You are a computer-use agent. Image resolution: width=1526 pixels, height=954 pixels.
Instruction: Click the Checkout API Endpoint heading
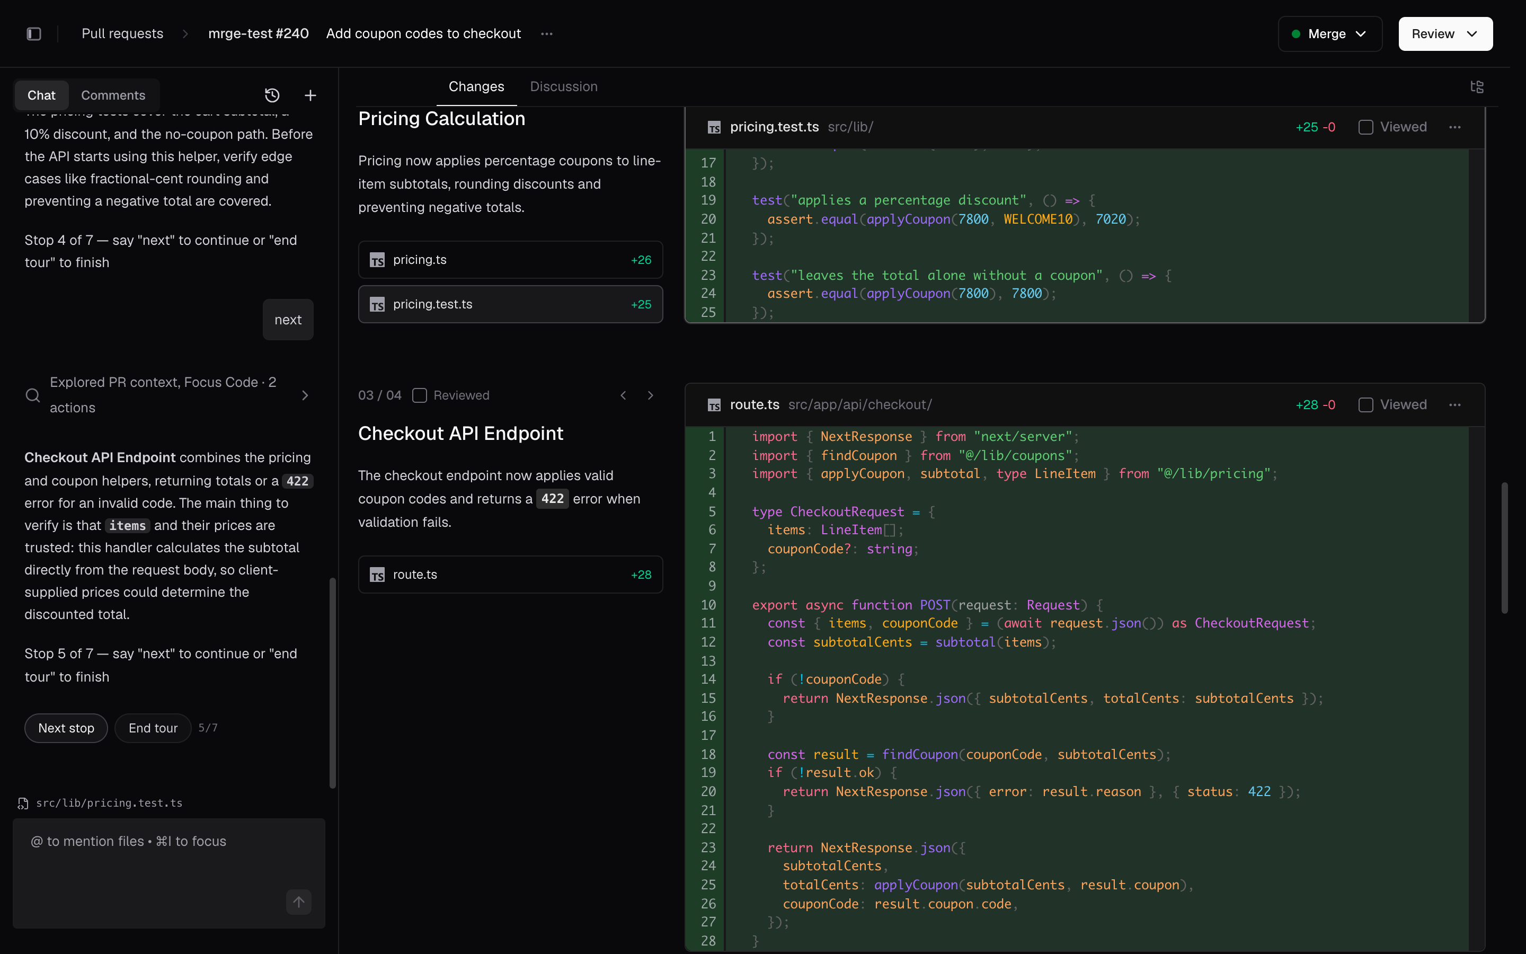pyautogui.click(x=460, y=434)
